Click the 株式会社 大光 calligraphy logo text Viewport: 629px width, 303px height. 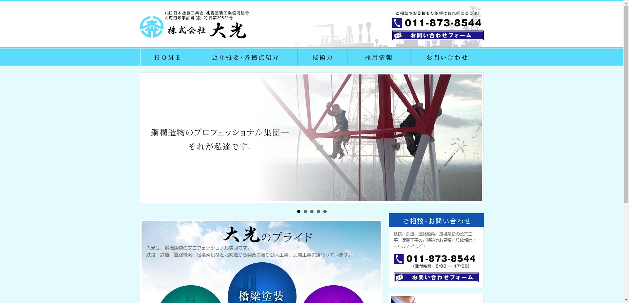click(x=207, y=31)
